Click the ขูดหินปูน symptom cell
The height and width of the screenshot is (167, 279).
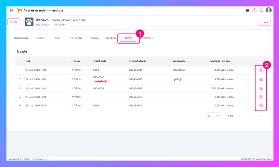coord(178,79)
